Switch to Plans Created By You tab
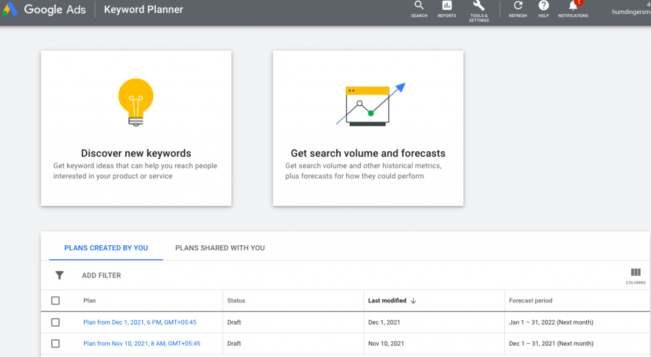Viewport: 651px width, 357px height. tap(106, 248)
